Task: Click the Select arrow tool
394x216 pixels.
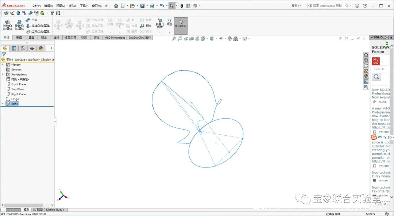Action: click(171, 6)
